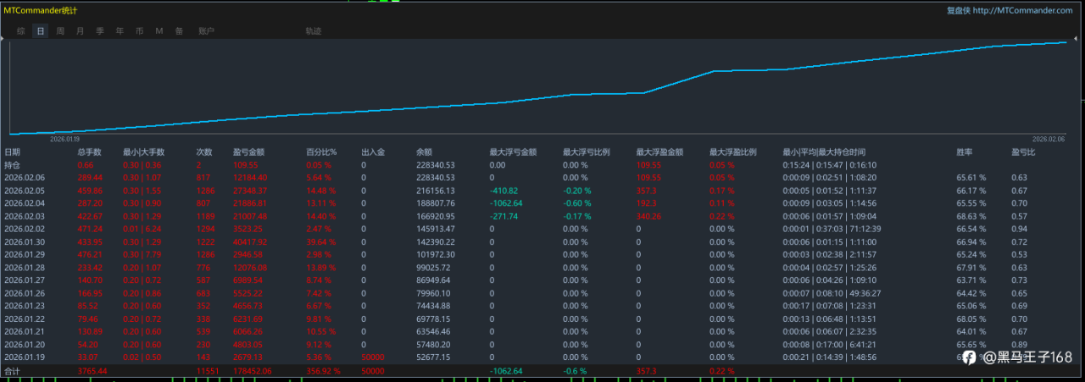Viewport: 1085px width, 382px height.
Task: Click the 盈亏比 column header
Action: click(x=1023, y=152)
